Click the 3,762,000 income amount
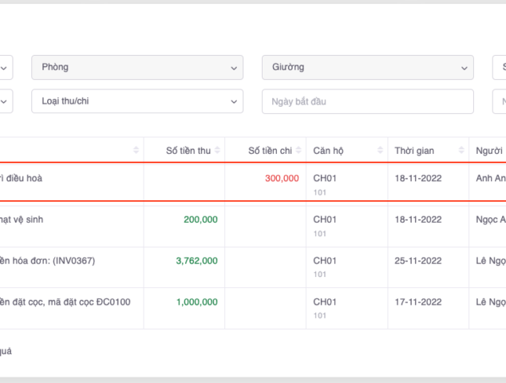Viewport: 506px width, 383px height. pos(196,260)
